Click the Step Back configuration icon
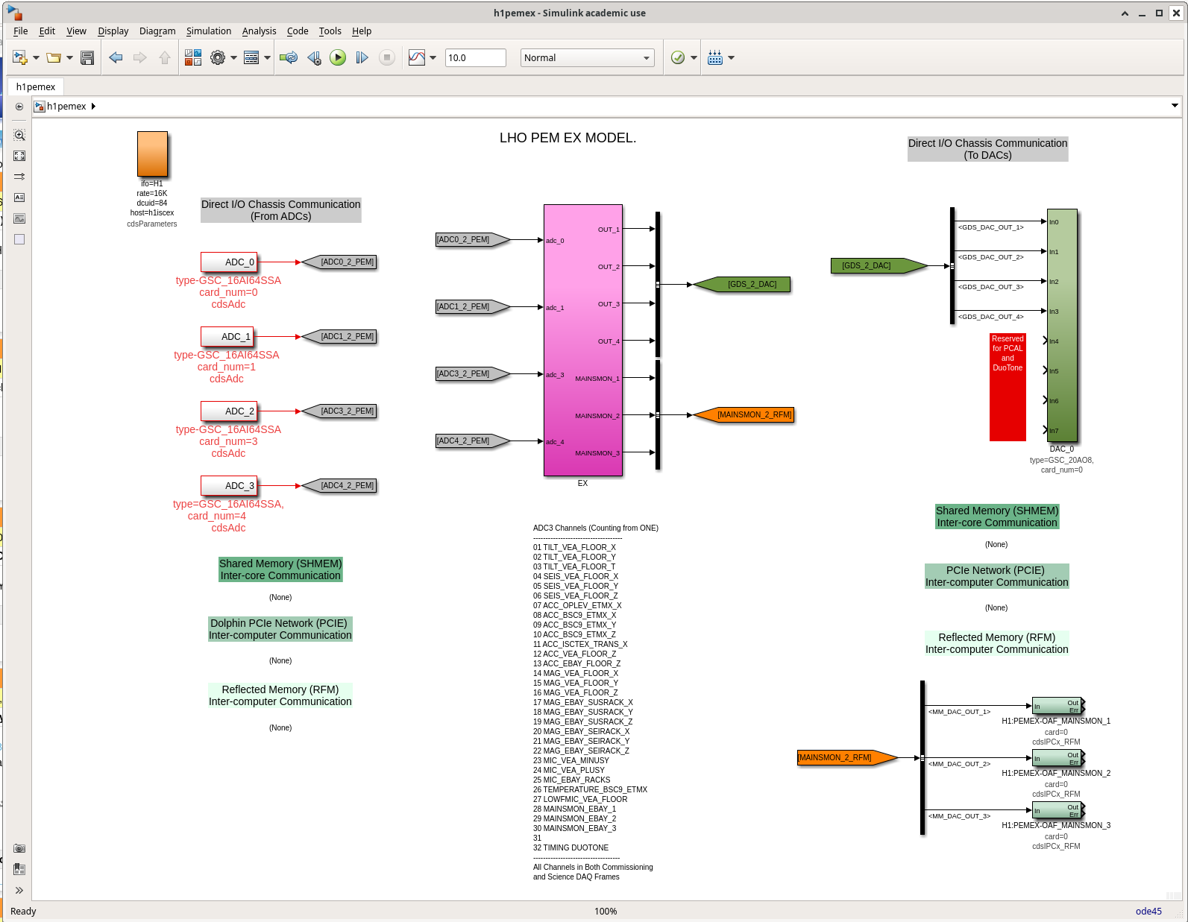The height and width of the screenshot is (922, 1188). tap(314, 57)
